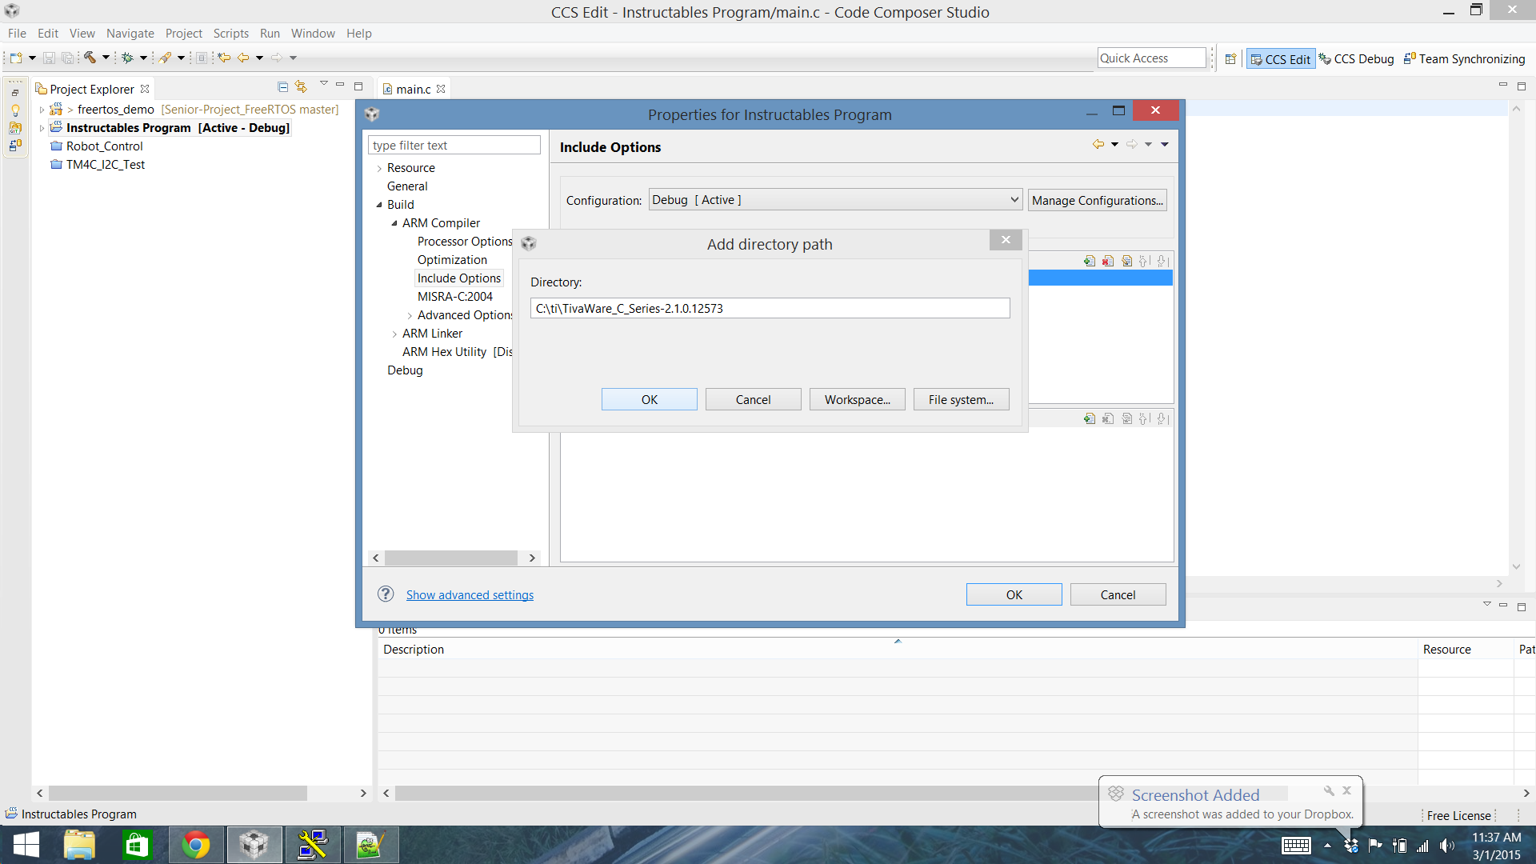Click the Save All toolbar icon
This screenshot has height=864, width=1536.
click(x=68, y=58)
